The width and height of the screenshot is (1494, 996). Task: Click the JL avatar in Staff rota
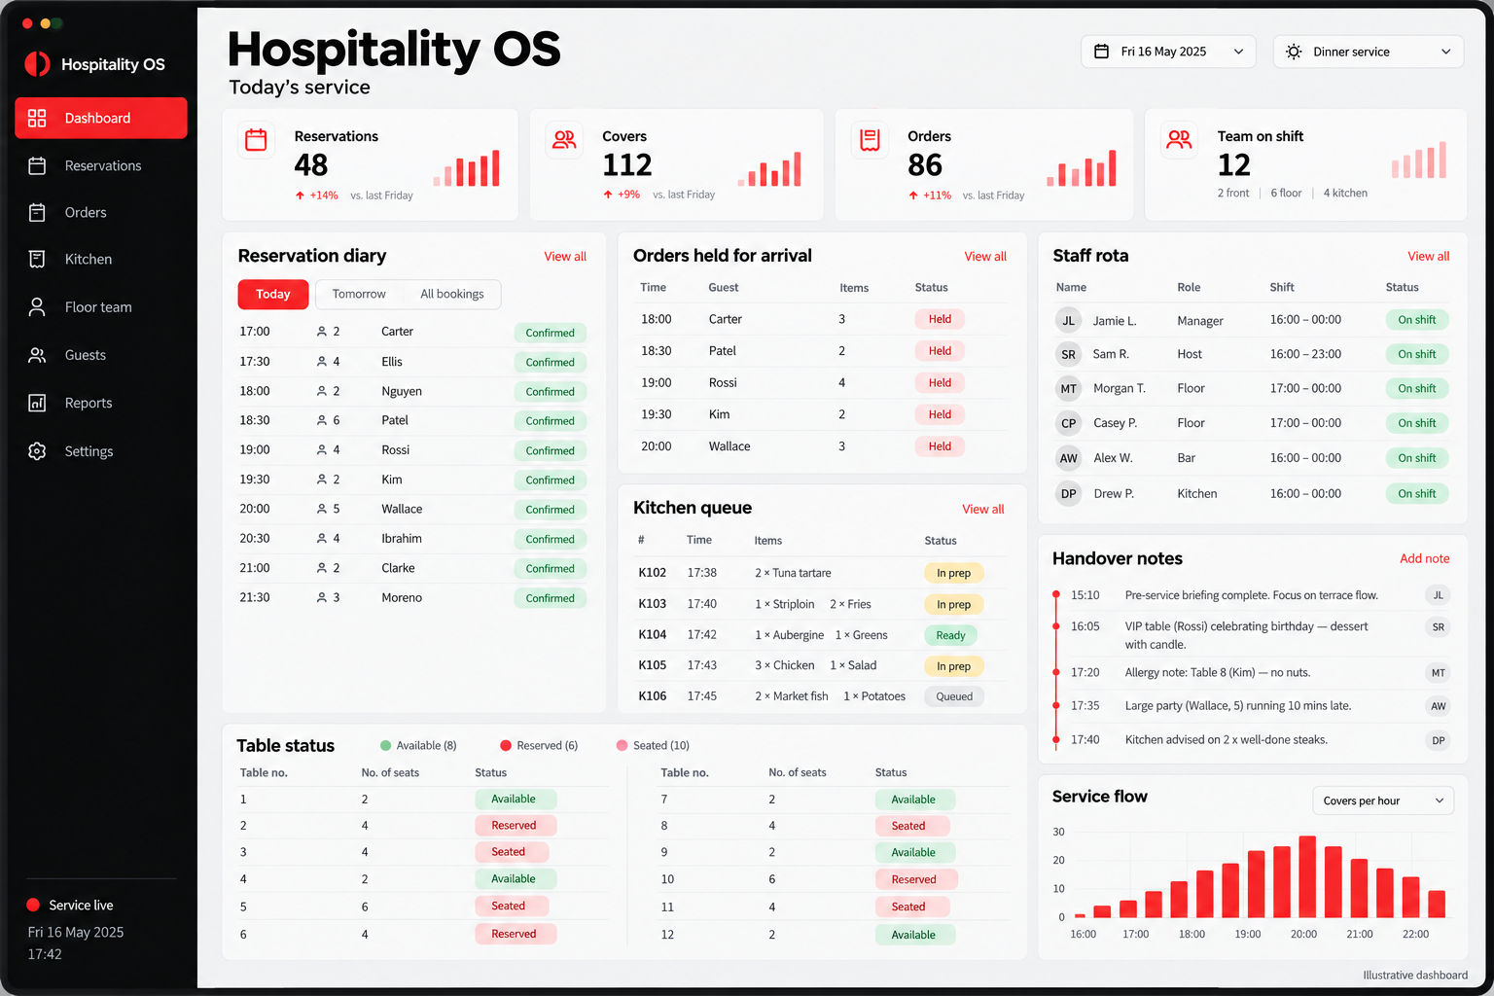(x=1068, y=320)
